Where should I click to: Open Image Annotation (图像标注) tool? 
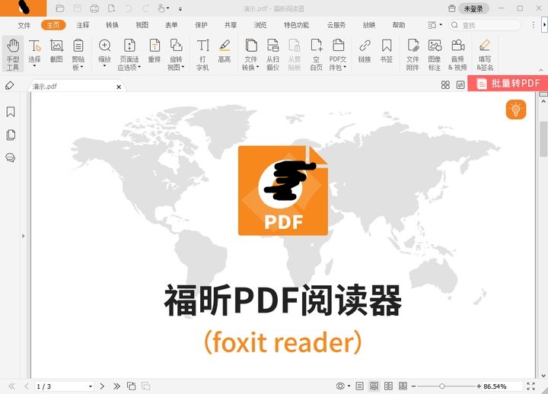435,54
